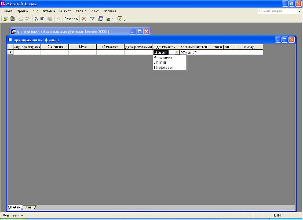The image size is (303, 220).
Task: Click the open folder toolbar icon
Action: [5, 19]
